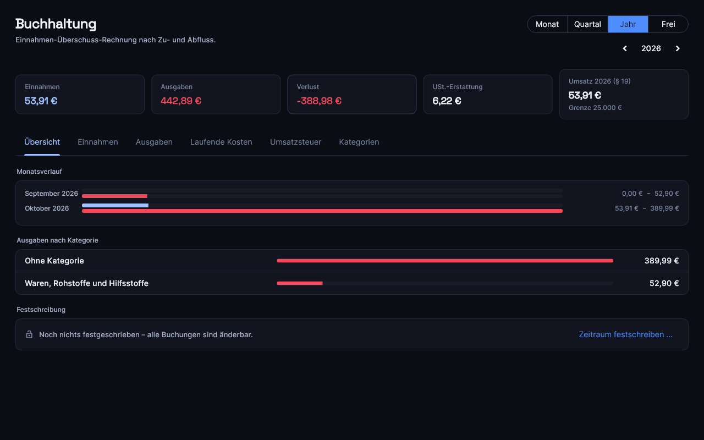
Task: Open the Übersicht tab
Action: click(x=42, y=142)
